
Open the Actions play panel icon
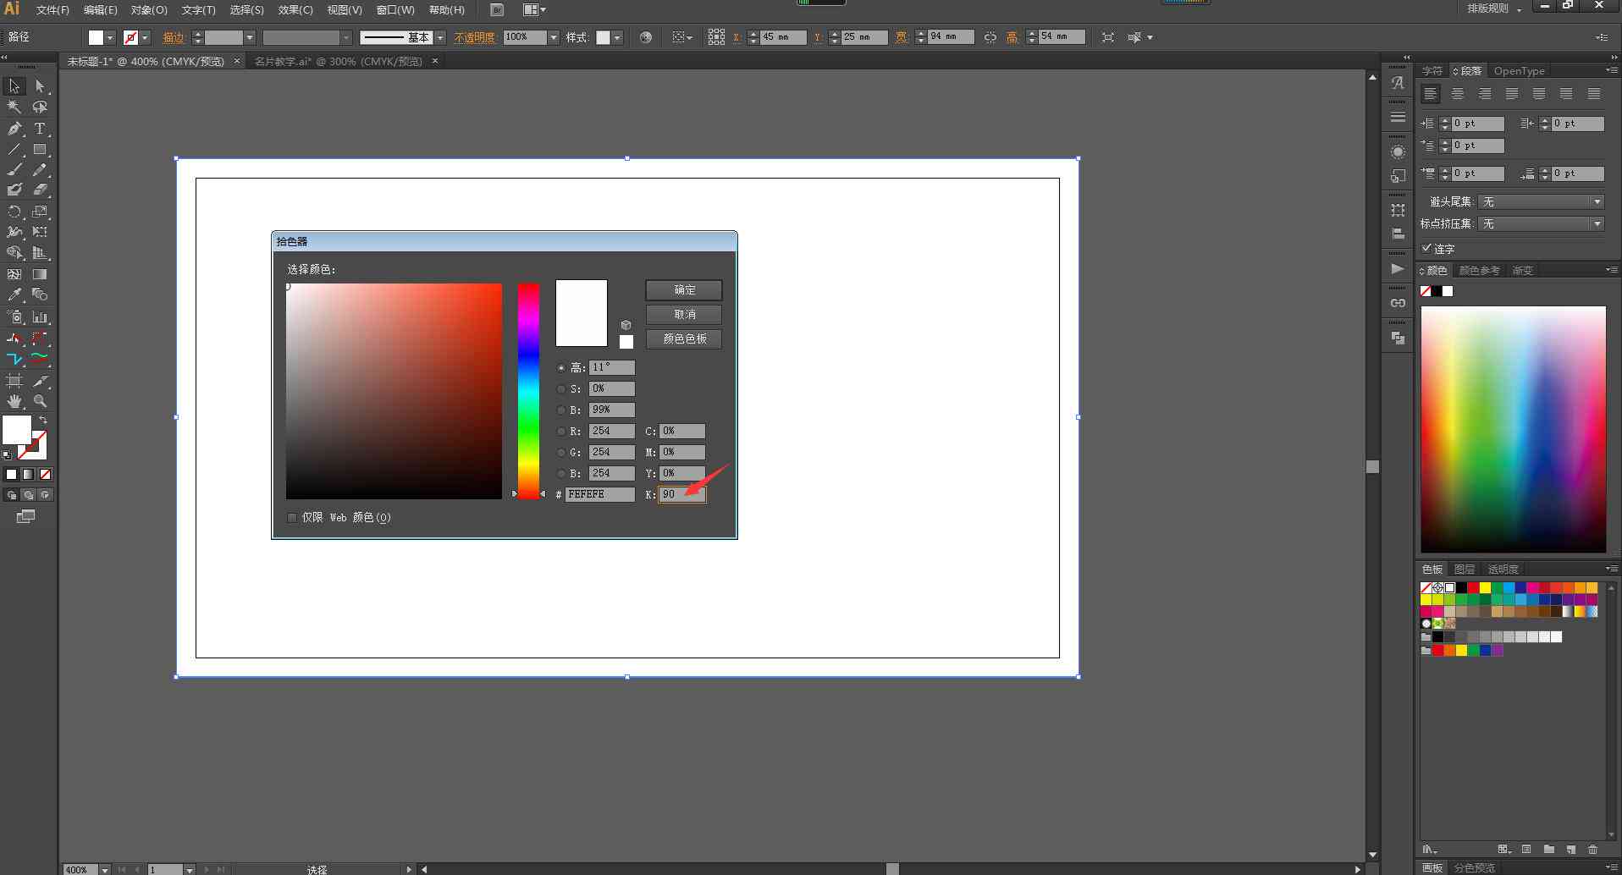click(1398, 269)
